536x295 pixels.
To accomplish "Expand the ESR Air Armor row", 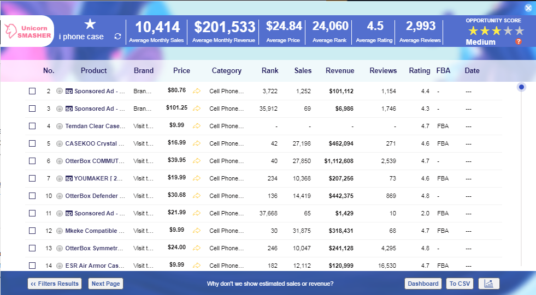I will [x=60, y=266].
